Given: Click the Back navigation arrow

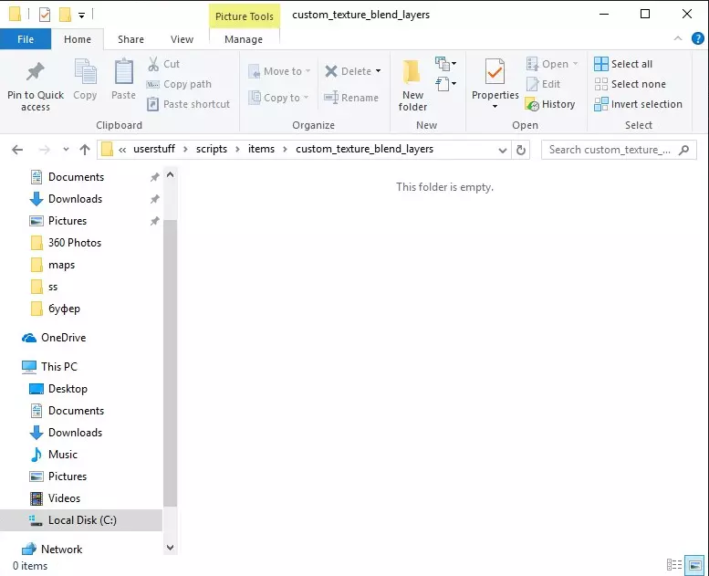Looking at the screenshot, I should 17,150.
